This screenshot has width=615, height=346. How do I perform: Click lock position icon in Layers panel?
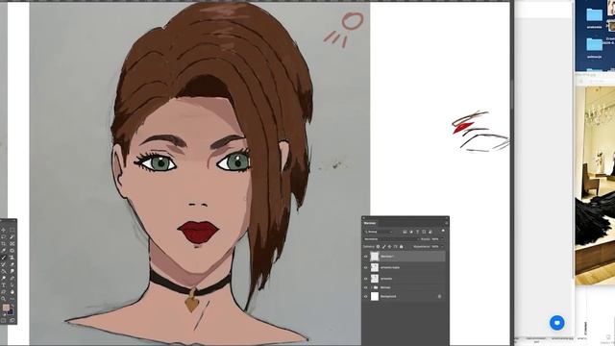point(389,247)
